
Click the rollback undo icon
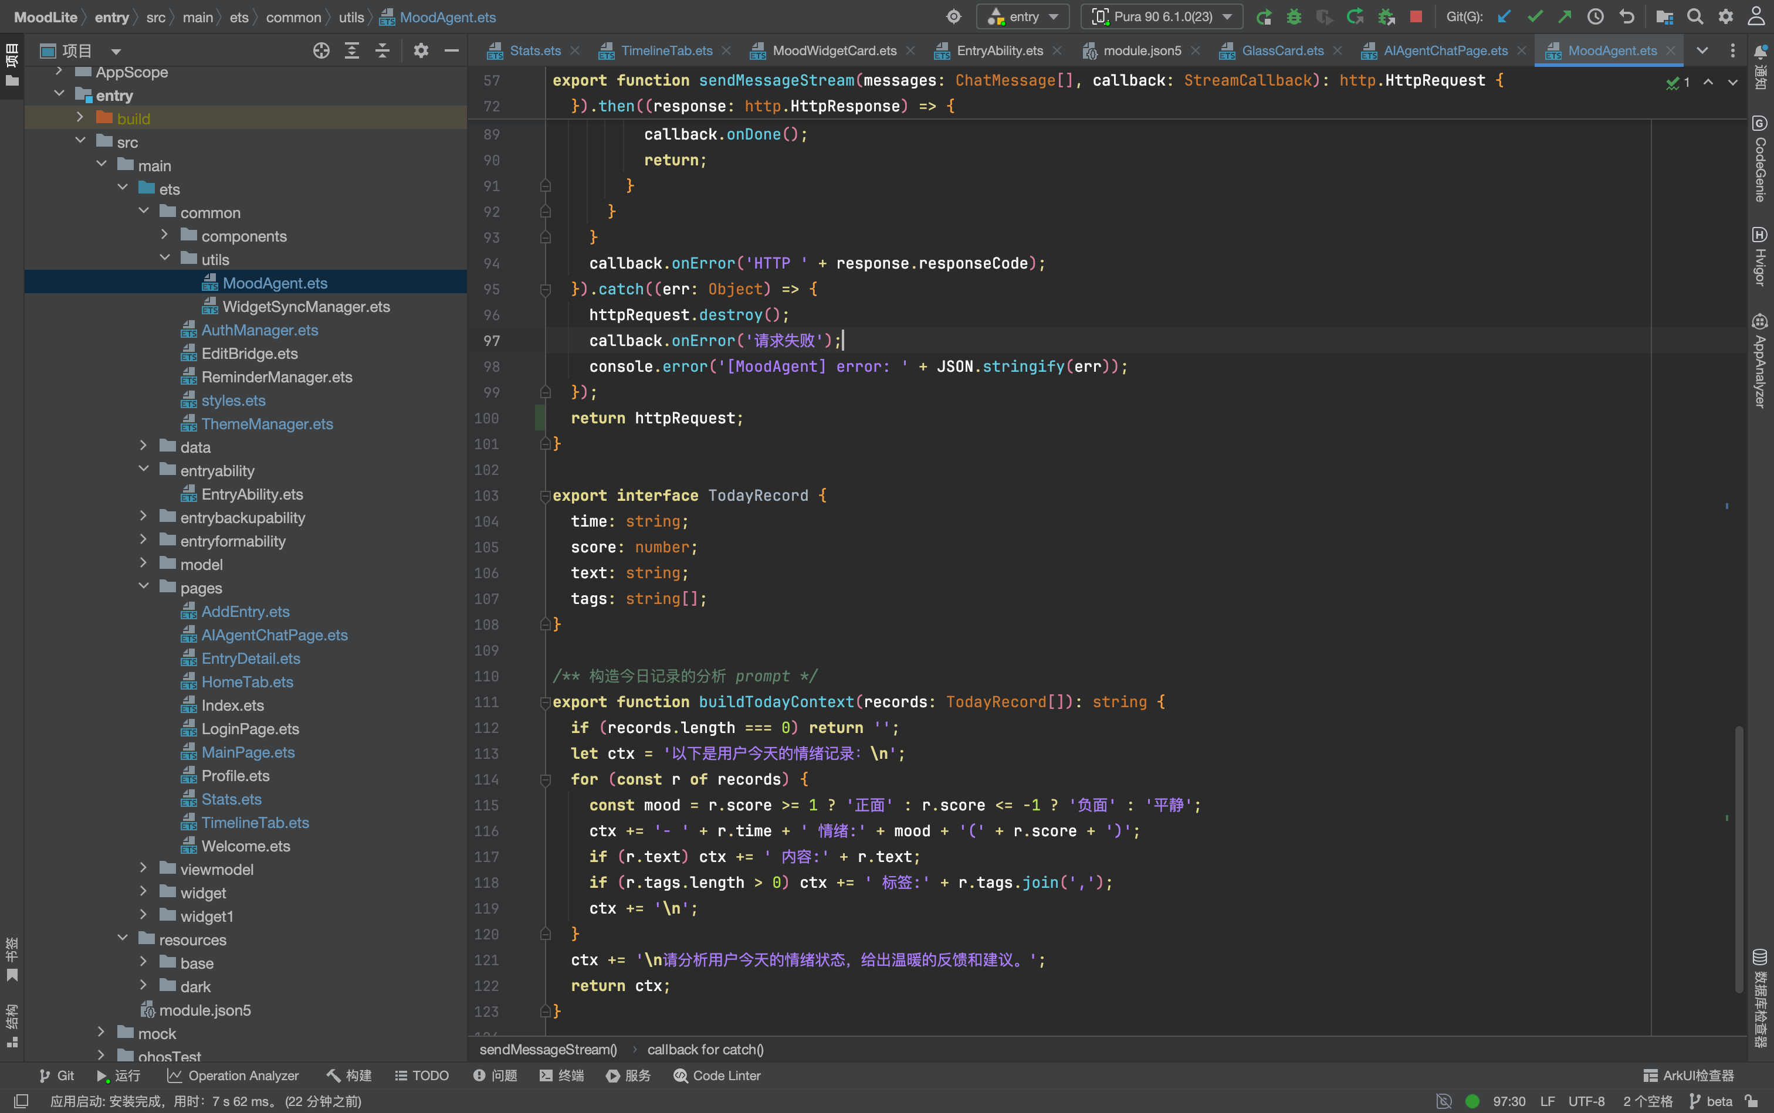coord(1626,16)
